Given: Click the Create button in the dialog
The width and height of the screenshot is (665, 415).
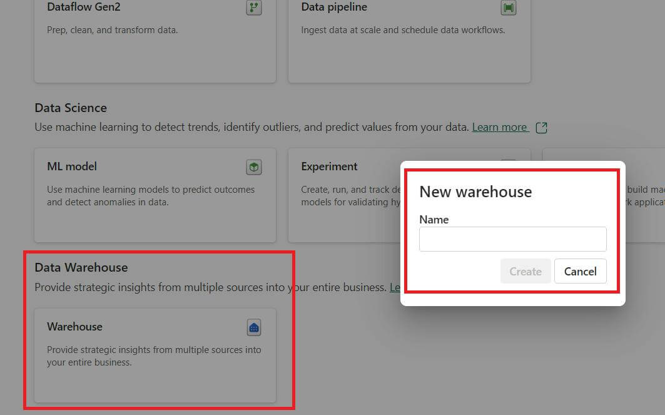Looking at the screenshot, I should point(525,271).
